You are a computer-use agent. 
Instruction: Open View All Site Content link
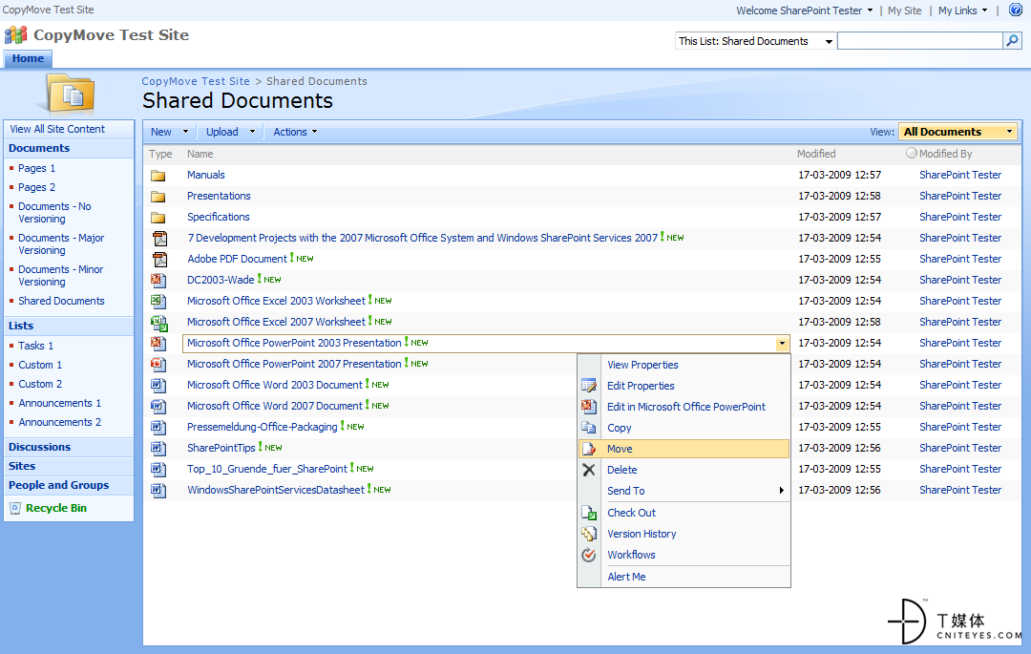click(57, 130)
